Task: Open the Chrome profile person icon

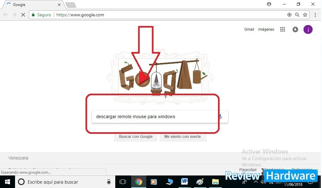Action: [x=269, y=4]
